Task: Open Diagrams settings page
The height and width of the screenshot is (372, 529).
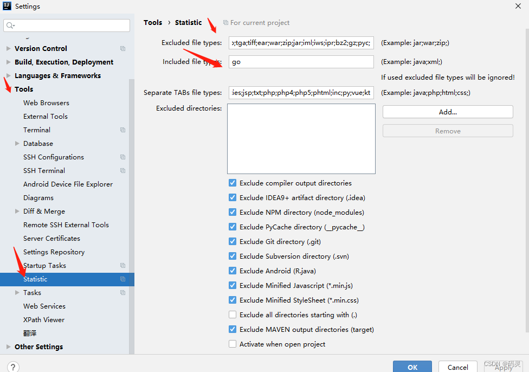Action: coord(38,198)
